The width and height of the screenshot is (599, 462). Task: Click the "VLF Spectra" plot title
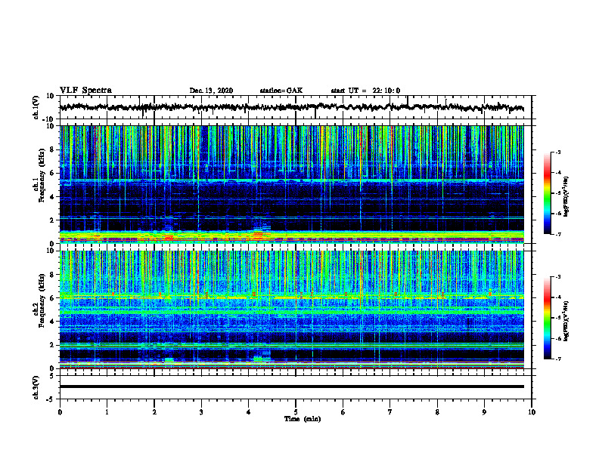[86, 91]
